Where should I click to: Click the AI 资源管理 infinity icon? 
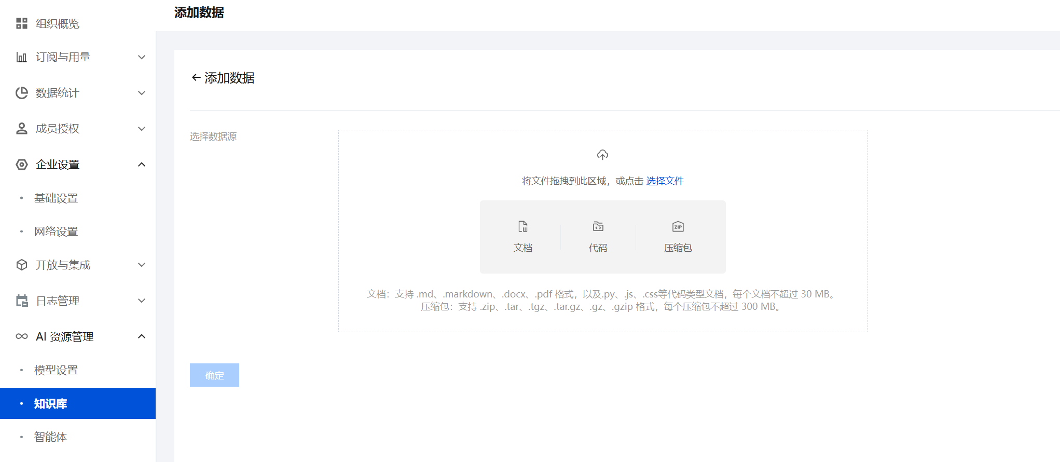pyautogui.click(x=22, y=336)
